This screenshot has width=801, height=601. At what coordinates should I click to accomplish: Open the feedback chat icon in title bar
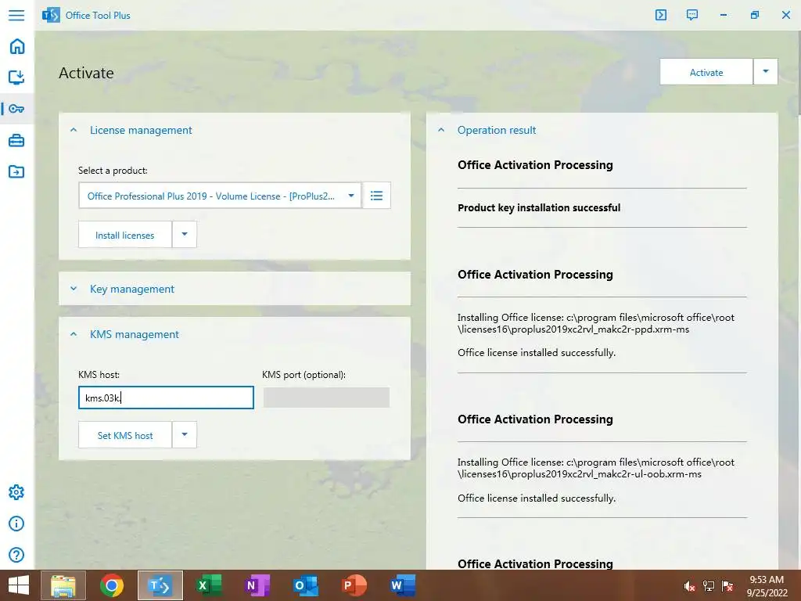click(691, 15)
